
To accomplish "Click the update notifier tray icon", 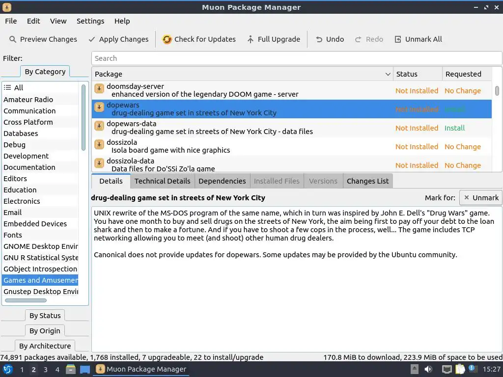I will click(473, 369).
